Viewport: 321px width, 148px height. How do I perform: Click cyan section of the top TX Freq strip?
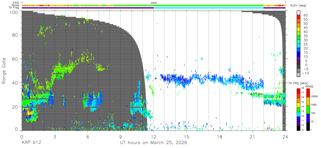pos(209,8)
